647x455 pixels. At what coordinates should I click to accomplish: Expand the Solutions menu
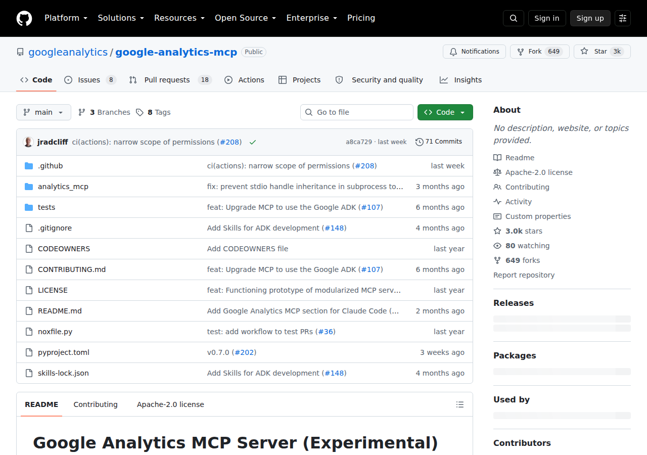pos(121,18)
